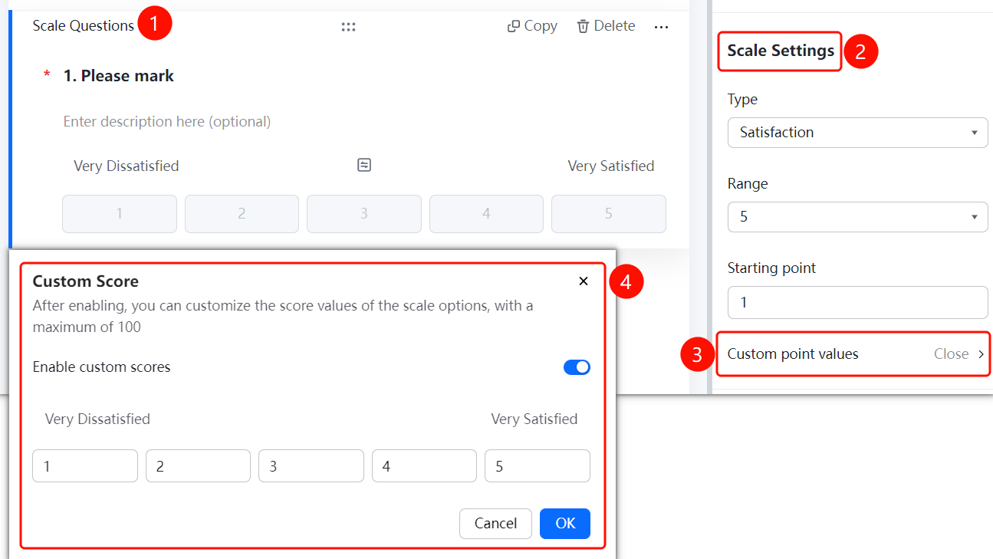Click the "Very Dissatisfied" label in the question

(x=127, y=166)
